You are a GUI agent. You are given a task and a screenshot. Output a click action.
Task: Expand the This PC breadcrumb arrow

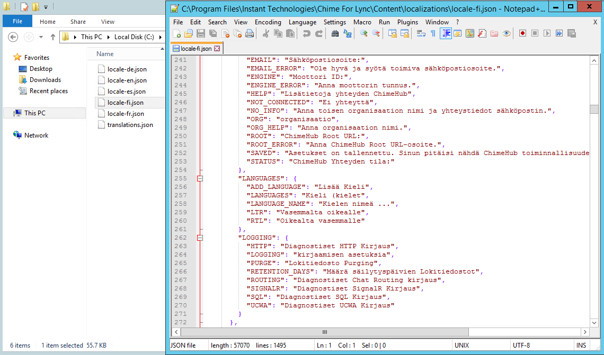(108, 37)
